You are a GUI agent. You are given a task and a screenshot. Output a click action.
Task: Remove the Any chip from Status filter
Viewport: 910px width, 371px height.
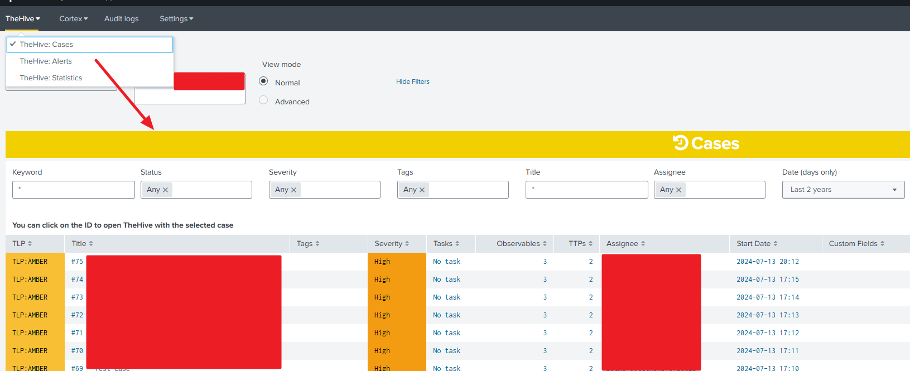coord(165,190)
